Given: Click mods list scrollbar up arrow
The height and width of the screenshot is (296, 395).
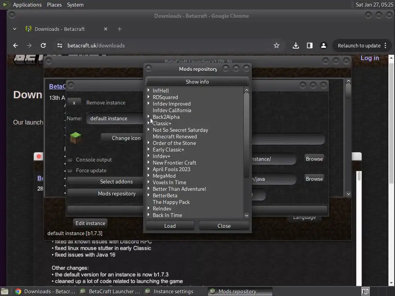Looking at the screenshot, I should (246, 90).
